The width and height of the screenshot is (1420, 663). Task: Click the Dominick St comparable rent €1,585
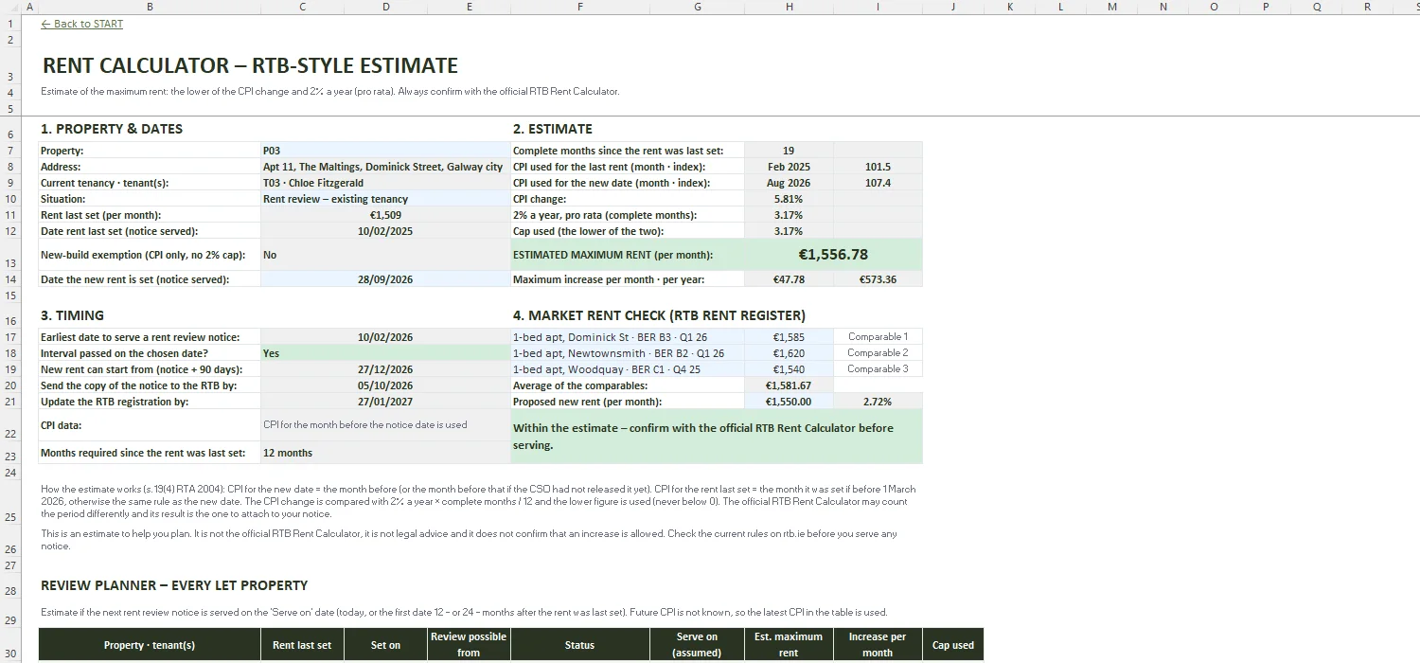[x=789, y=337]
